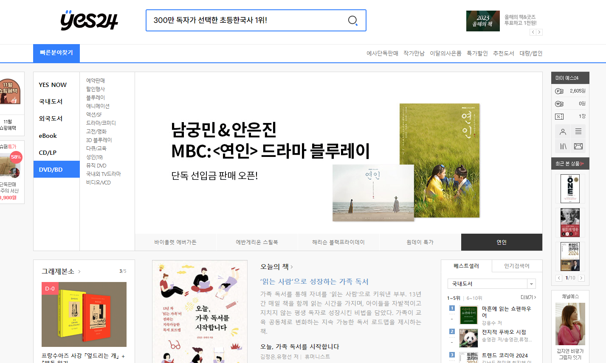Open The ONE Thing recent product thumbnail
This screenshot has width=606, height=363.
pos(570,189)
